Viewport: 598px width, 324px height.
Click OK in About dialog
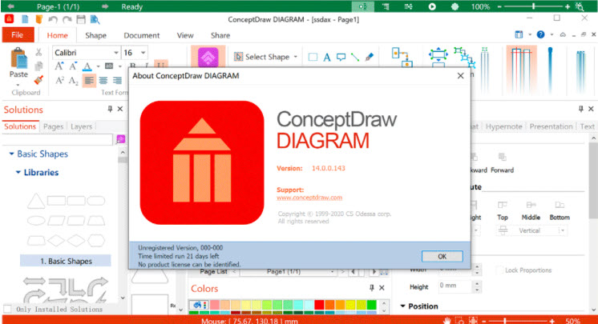click(x=442, y=256)
